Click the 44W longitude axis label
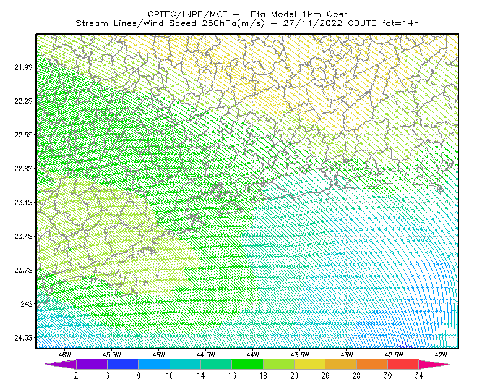Screen dimensions: 495x382 [253, 355]
